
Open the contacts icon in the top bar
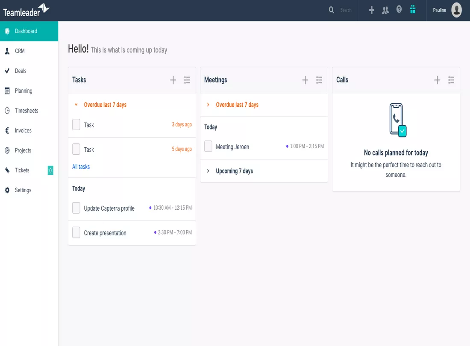[x=385, y=10]
